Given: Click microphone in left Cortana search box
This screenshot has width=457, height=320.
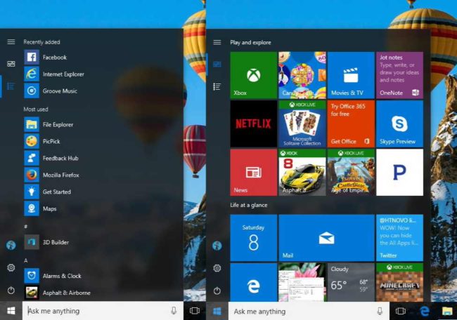Looking at the screenshot, I should [x=174, y=311].
